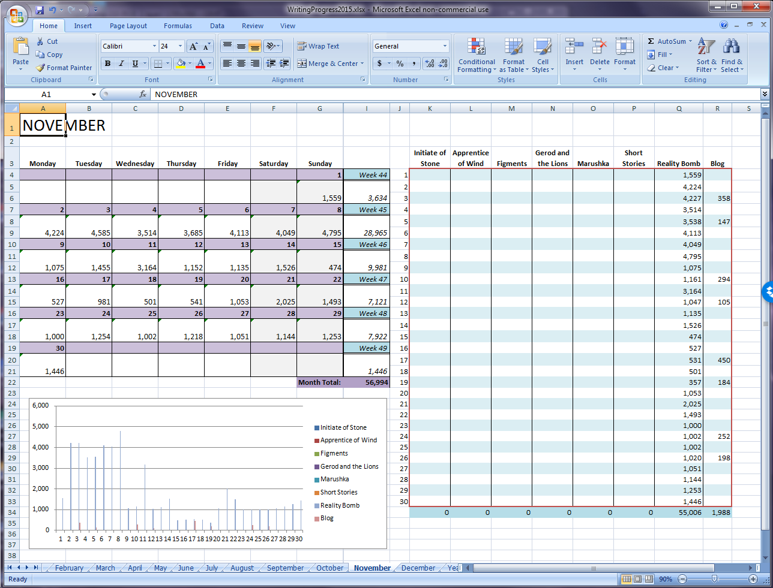Click the Save icon in quick access toolbar
The width and height of the screenshot is (773, 588).
click(x=40, y=10)
